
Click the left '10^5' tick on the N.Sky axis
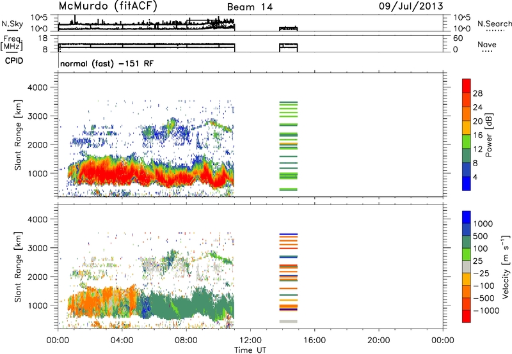[39, 18]
